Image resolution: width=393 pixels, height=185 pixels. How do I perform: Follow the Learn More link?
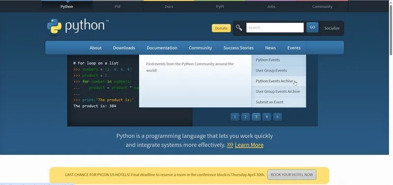pos(249,145)
